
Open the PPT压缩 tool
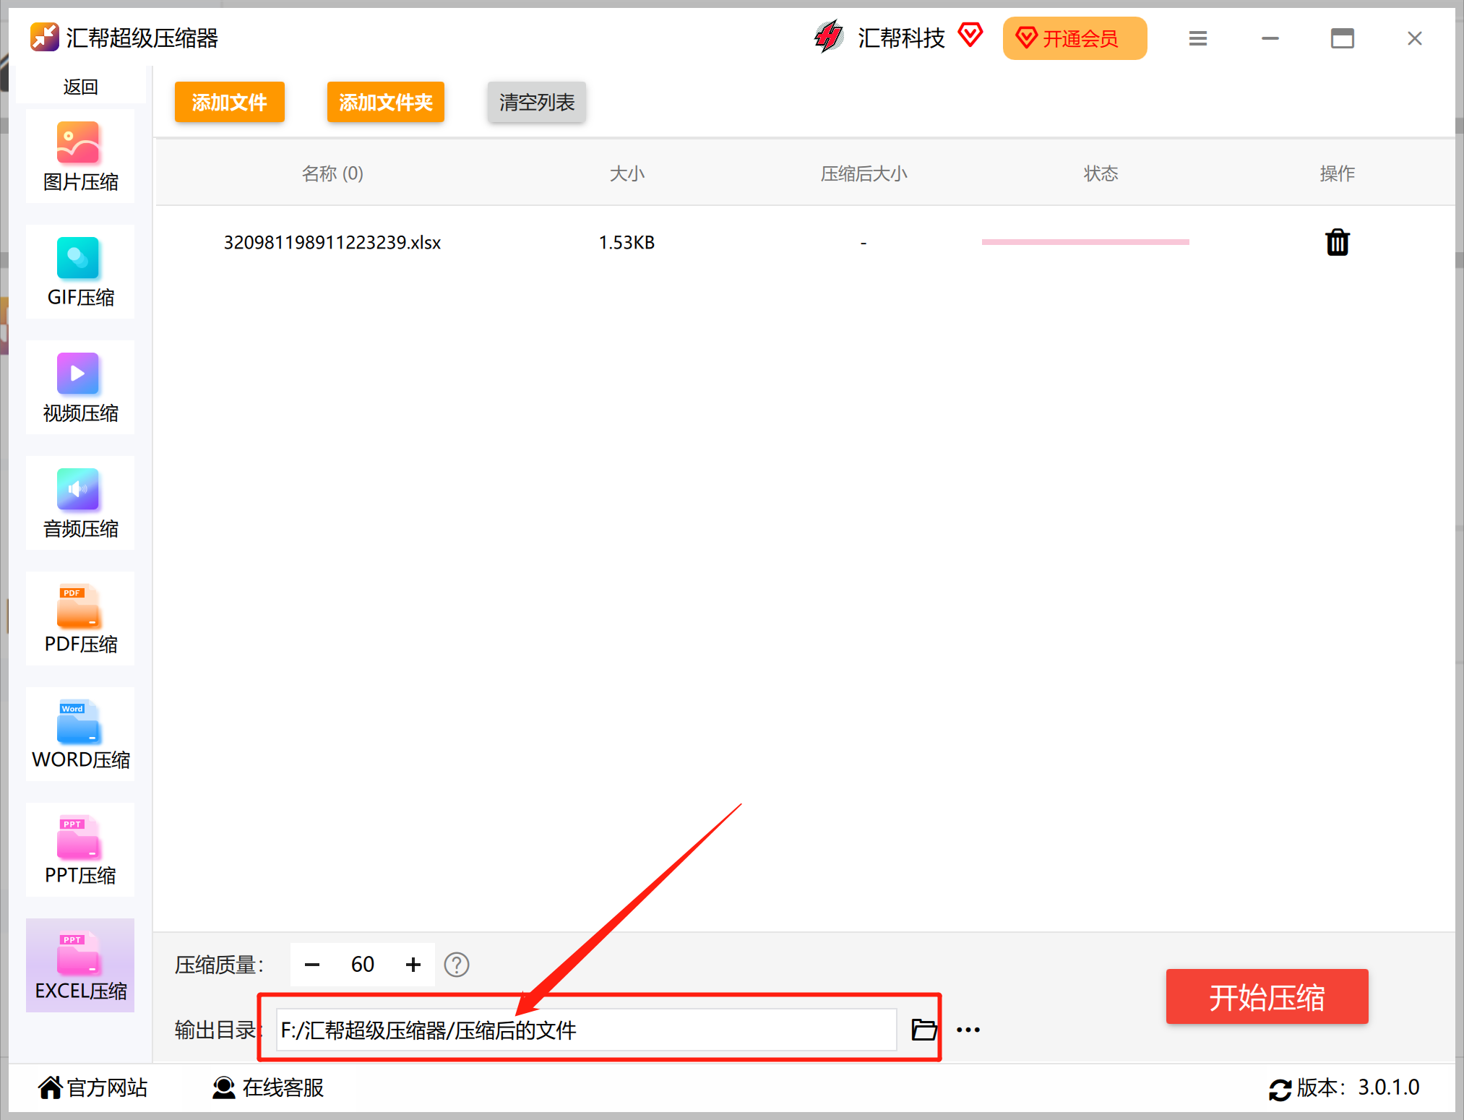click(80, 850)
